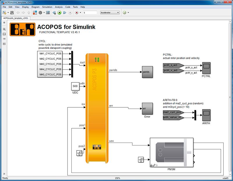Open the Accelerator simulation mode dropdown
This screenshot has height=181, width=233.
tap(110, 13)
